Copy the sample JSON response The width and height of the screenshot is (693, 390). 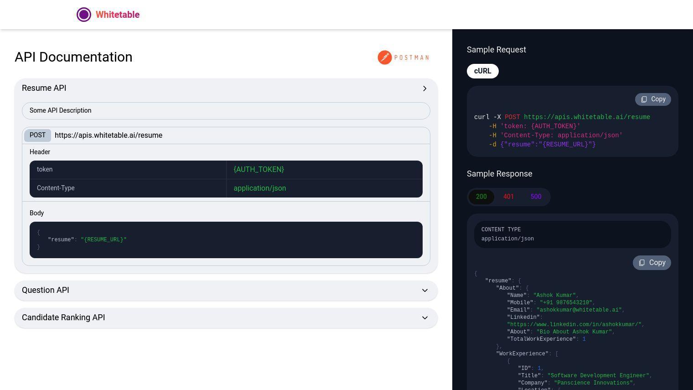(x=652, y=263)
